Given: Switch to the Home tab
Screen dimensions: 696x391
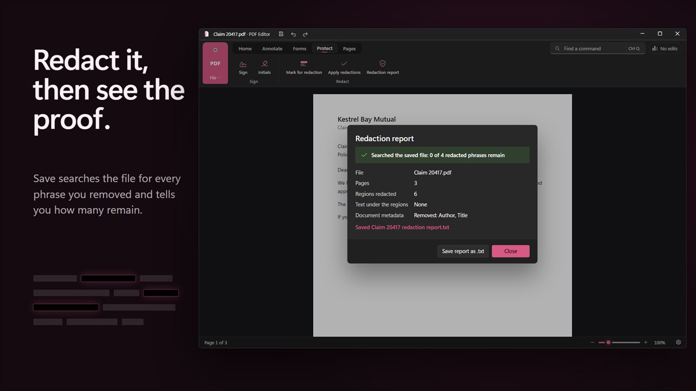Looking at the screenshot, I should tap(245, 48).
